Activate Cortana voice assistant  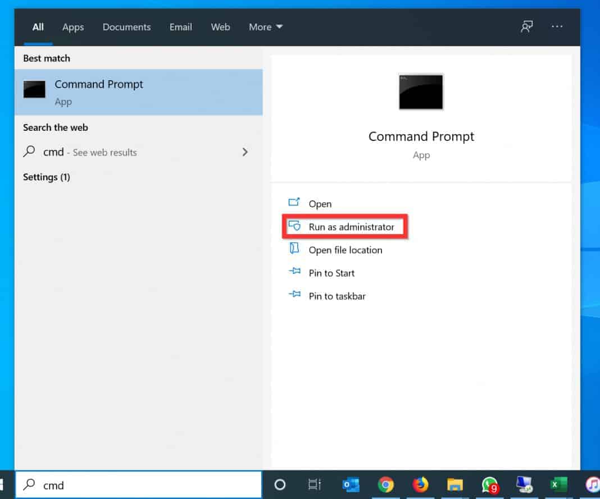[279, 484]
